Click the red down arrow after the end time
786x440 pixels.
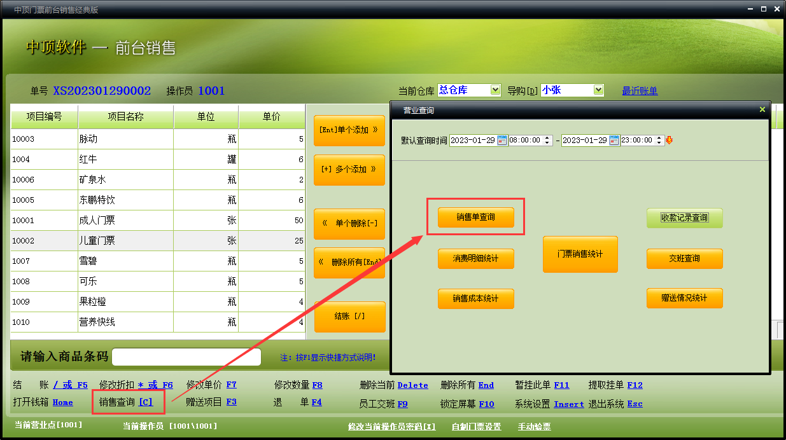pos(670,141)
